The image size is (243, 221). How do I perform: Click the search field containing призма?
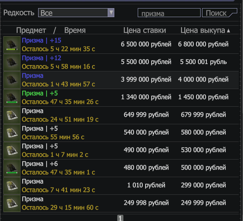click(169, 13)
